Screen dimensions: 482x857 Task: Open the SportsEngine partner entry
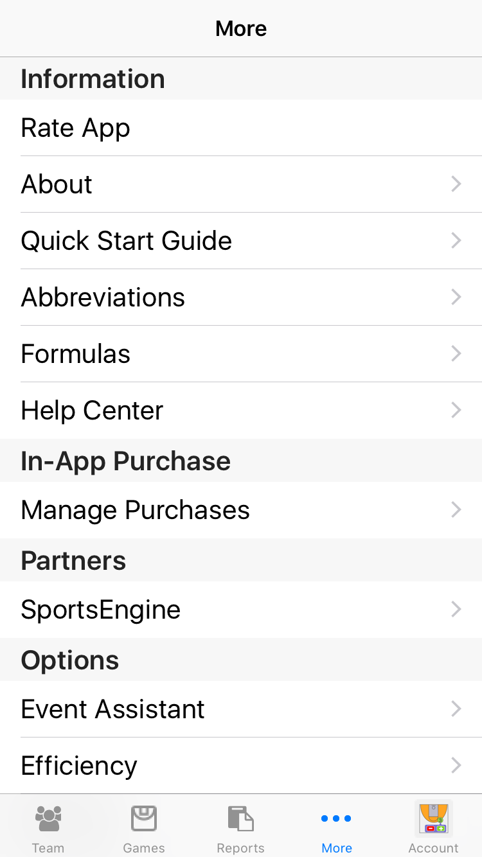pyautogui.click(x=100, y=610)
